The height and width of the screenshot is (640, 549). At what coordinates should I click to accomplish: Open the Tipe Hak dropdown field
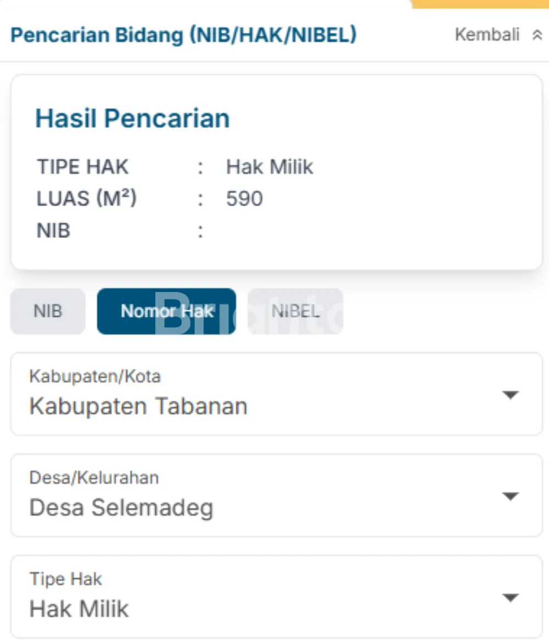tap(276, 597)
